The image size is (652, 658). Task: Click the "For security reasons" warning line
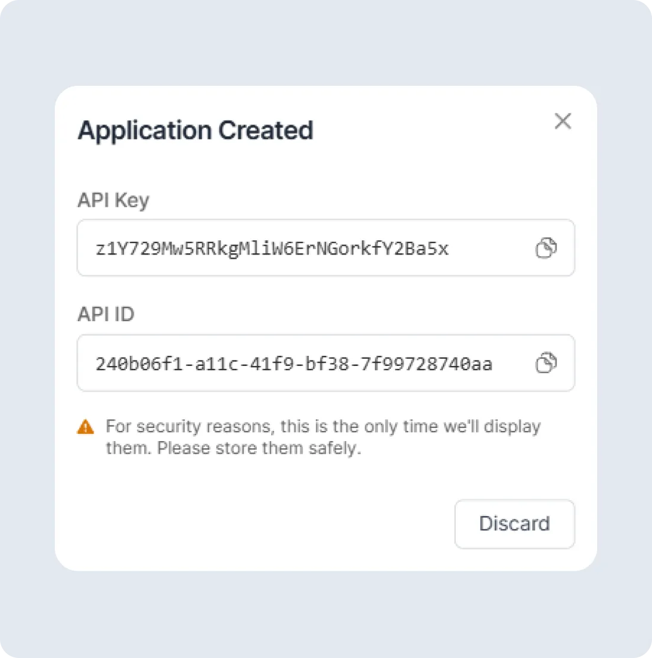tap(323, 427)
